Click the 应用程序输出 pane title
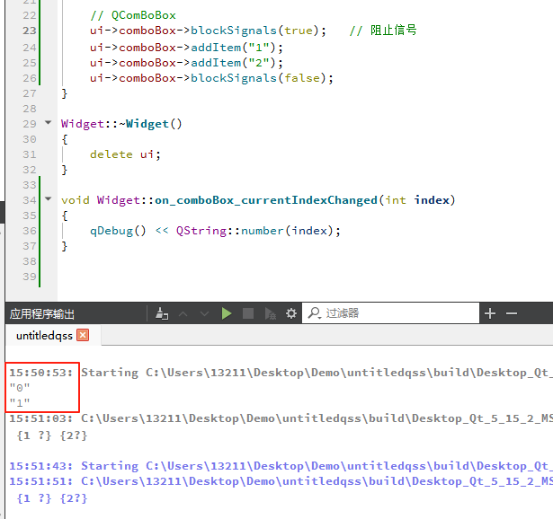The width and height of the screenshot is (553, 519). [42, 313]
